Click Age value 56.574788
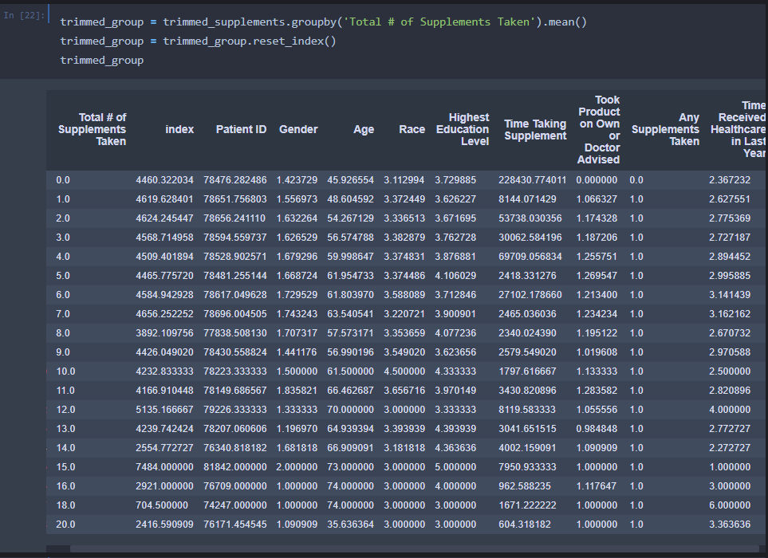Viewport: 768px width, 558px height. [x=350, y=238]
